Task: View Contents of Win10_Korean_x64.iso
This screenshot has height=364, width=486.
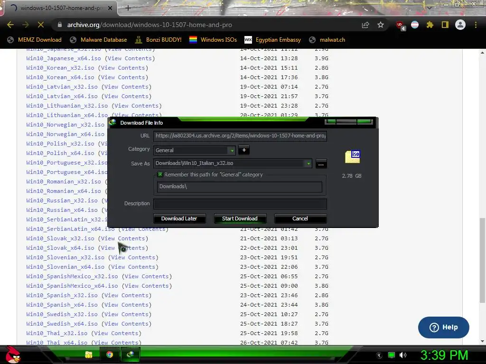Action: (123, 77)
